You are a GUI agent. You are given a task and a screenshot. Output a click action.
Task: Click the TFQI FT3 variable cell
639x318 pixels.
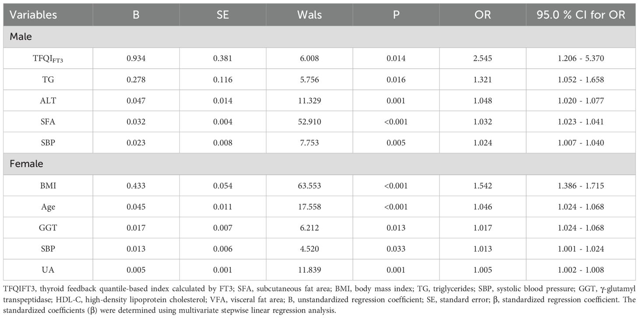click(x=48, y=58)
